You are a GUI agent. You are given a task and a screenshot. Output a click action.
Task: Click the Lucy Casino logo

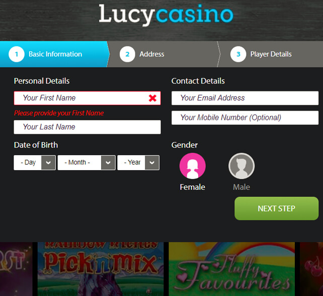pyautogui.click(x=166, y=15)
